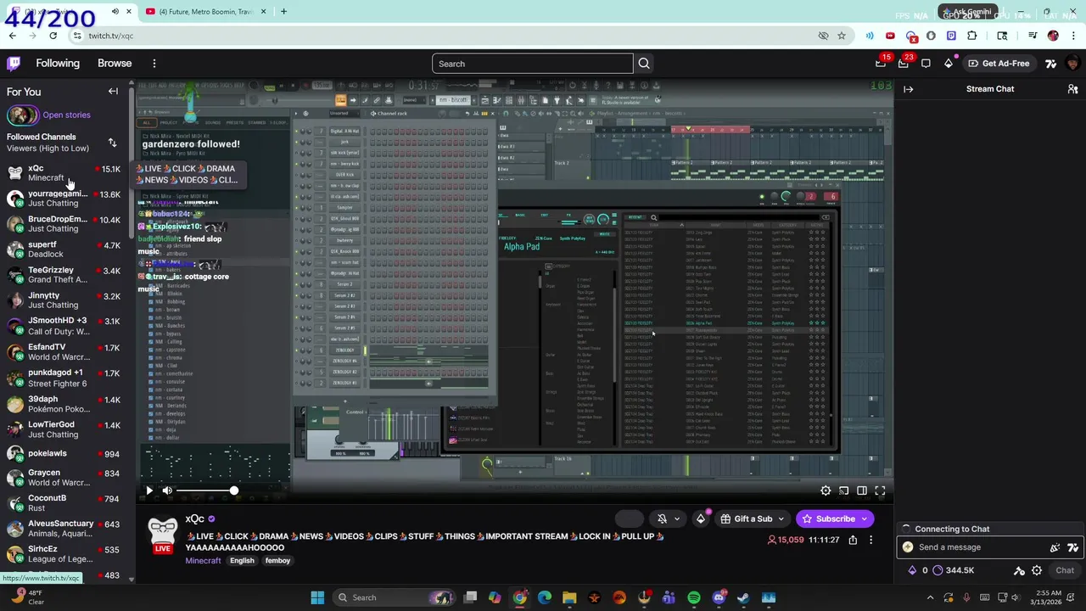
Task: Open the Whispers speech bubble icon
Action: pyautogui.click(x=926, y=64)
